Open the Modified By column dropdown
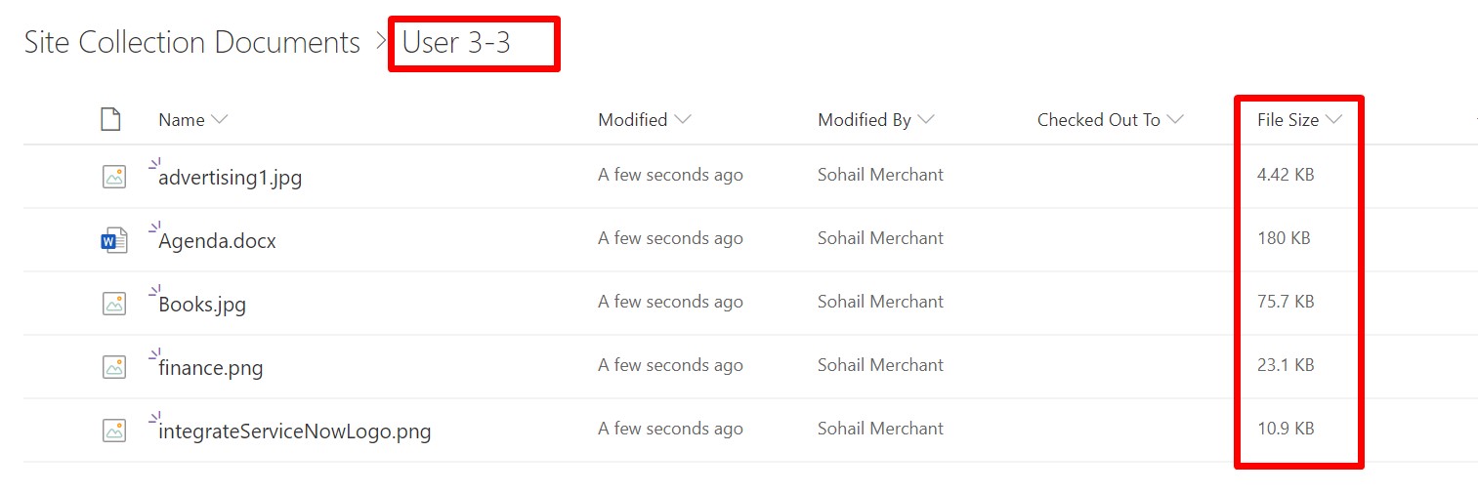Screen dimensions: 1478x493 925,120
